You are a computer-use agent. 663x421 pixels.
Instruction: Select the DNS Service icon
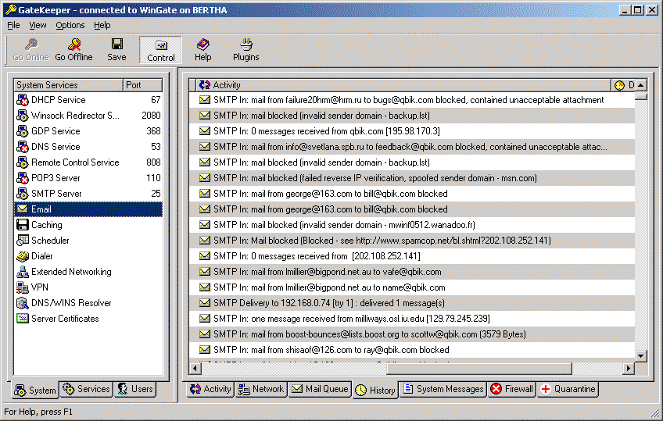pyautogui.click(x=23, y=147)
